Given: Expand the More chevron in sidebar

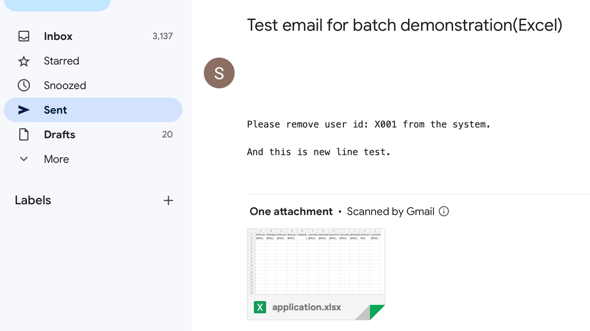Looking at the screenshot, I should tap(24, 159).
